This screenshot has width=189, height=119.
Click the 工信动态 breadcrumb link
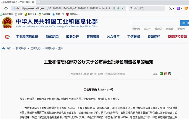pos(35,49)
